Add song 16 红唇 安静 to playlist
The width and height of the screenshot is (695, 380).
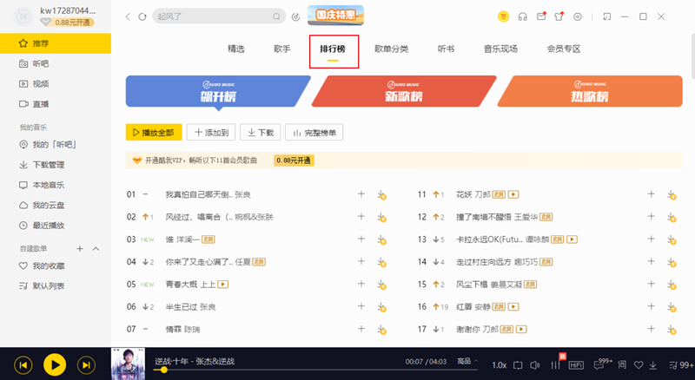coord(651,306)
